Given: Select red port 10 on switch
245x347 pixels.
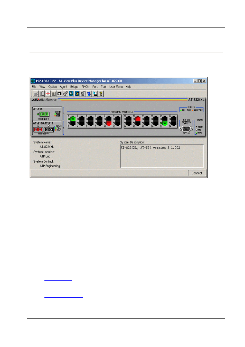Looking at the screenshot, I should tap(109, 124).
